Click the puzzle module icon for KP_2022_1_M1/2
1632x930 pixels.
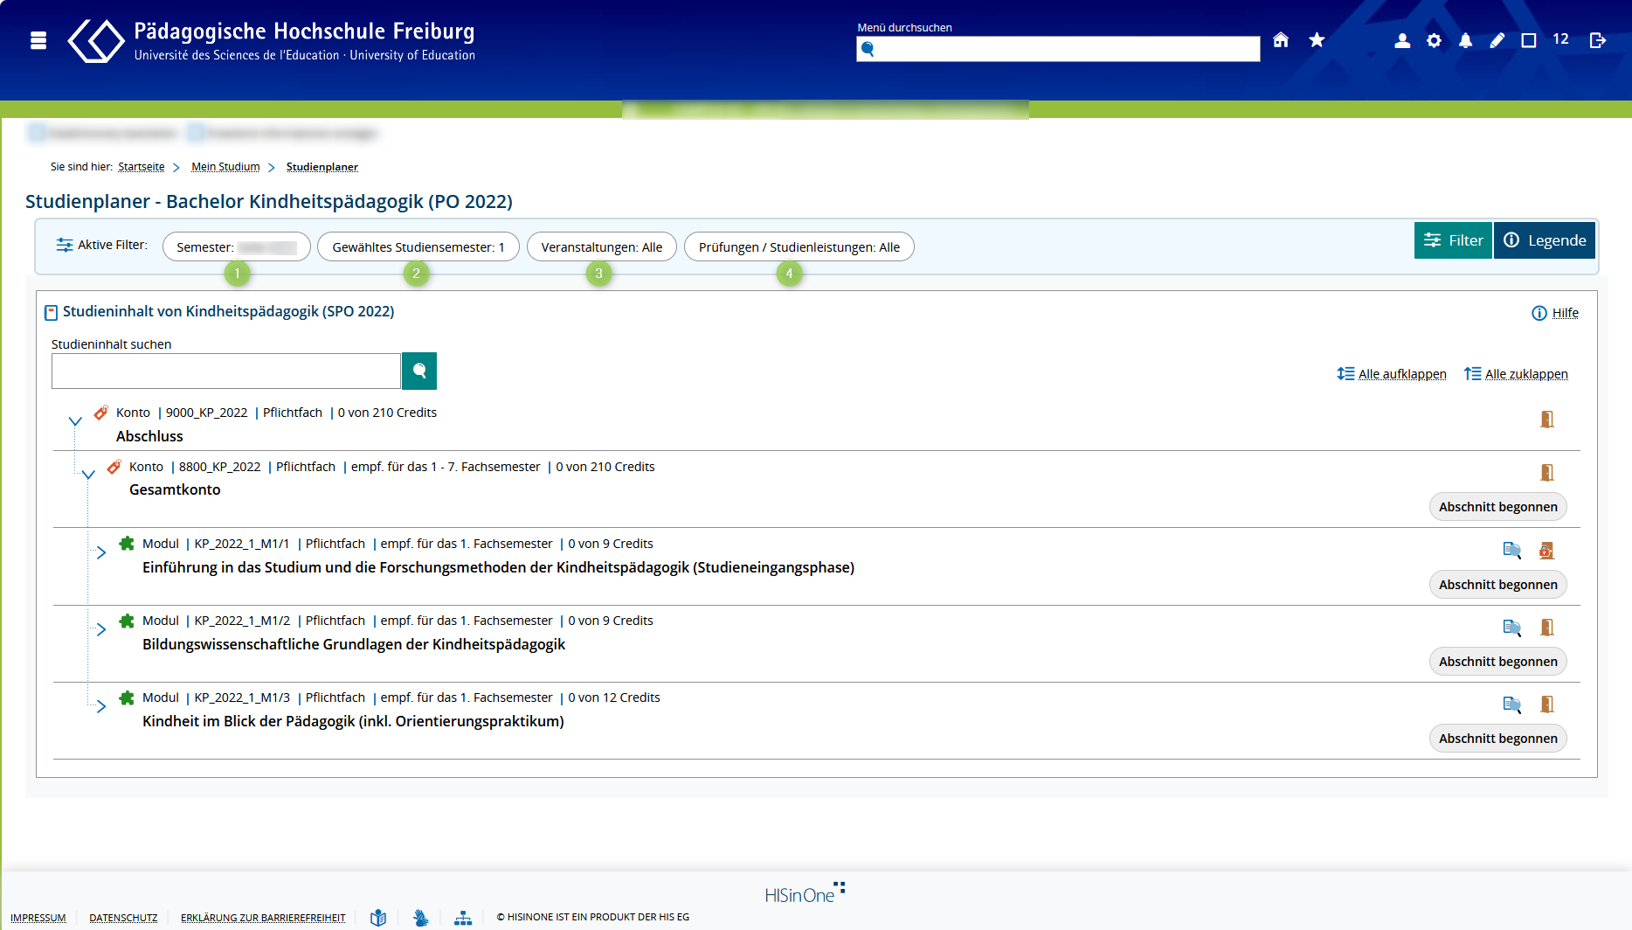[127, 621]
